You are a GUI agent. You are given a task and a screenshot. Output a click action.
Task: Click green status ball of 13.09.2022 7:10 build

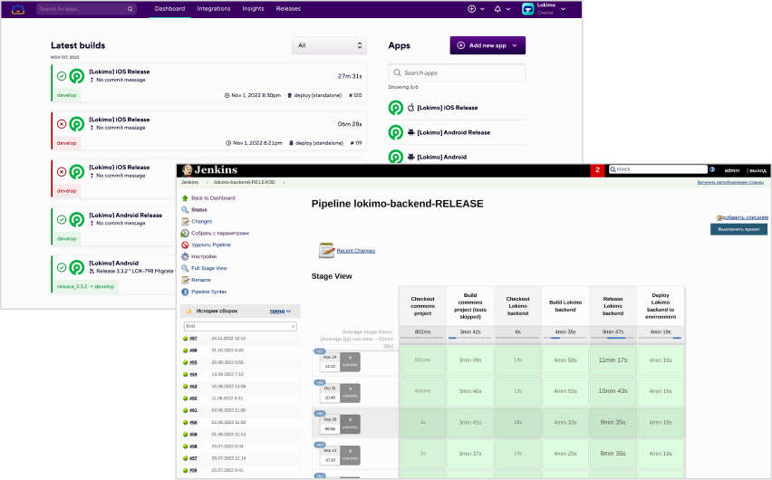(x=186, y=375)
